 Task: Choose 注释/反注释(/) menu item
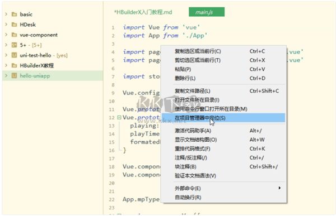click(x=223, y=157)
